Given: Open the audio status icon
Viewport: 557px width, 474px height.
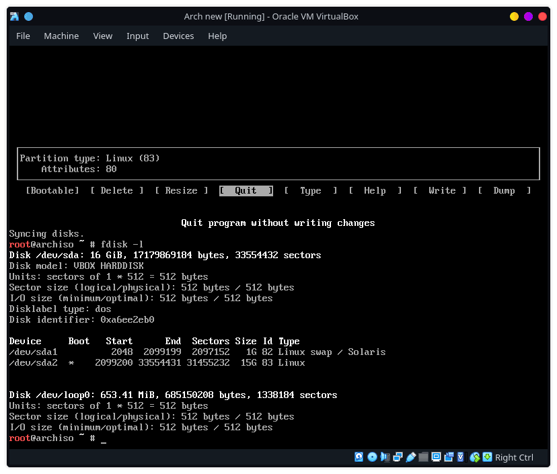Looking at the screenshot, I should click(385, 457).
